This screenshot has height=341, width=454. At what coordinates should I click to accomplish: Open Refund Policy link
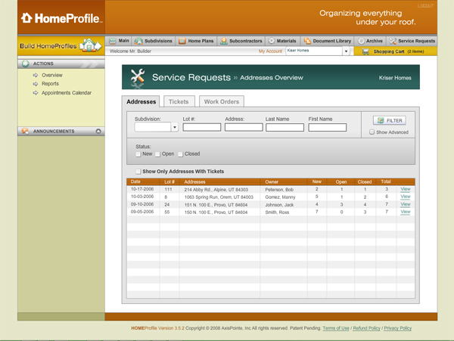point(366,328)
